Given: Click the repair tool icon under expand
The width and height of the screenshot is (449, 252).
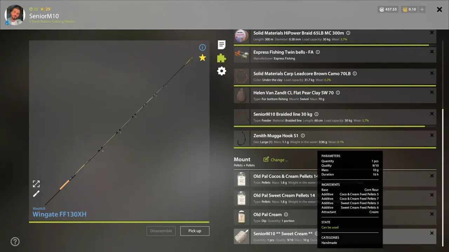Looking at the screenshot, I should (x=36, y=194).
